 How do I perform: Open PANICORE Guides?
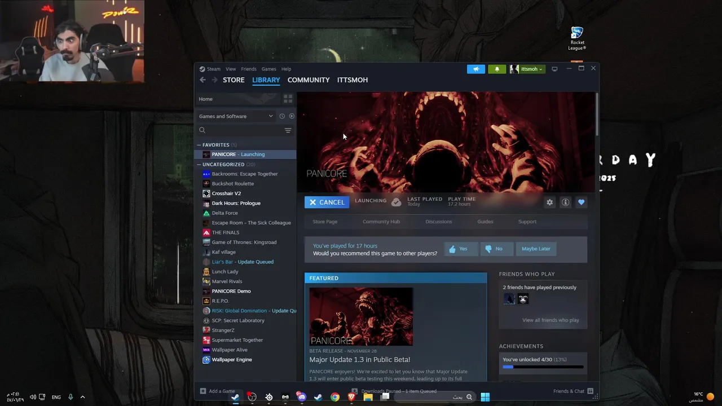coord(485,222)
